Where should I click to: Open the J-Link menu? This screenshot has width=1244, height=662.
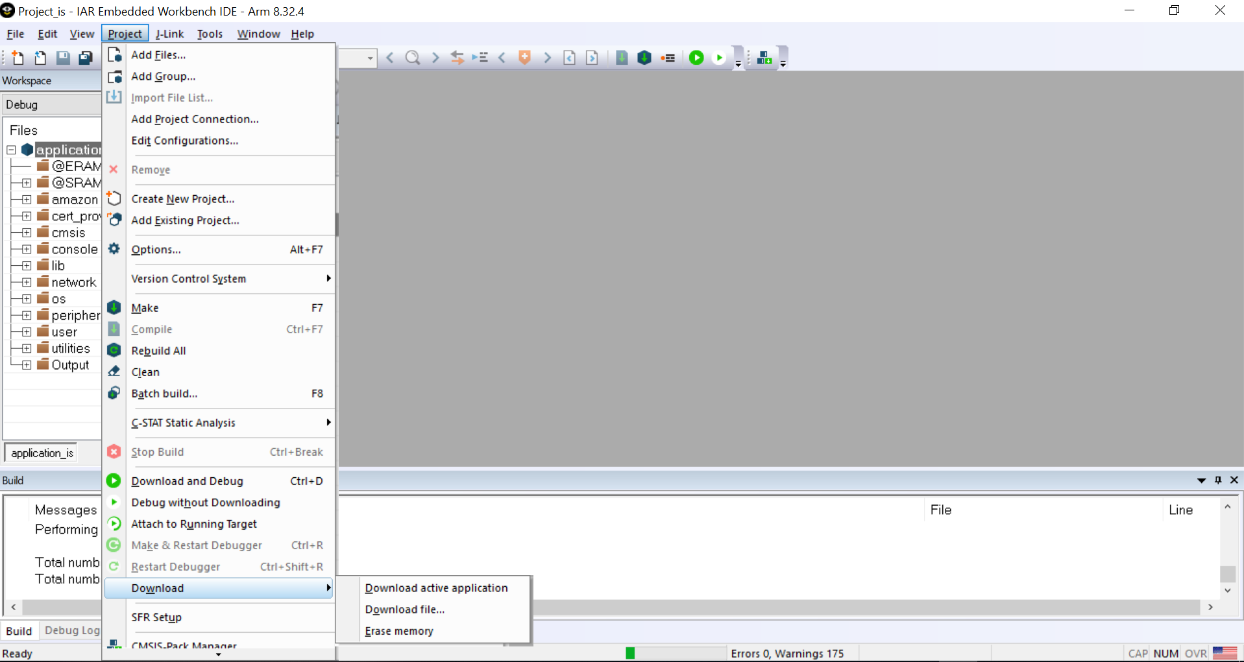169,34
